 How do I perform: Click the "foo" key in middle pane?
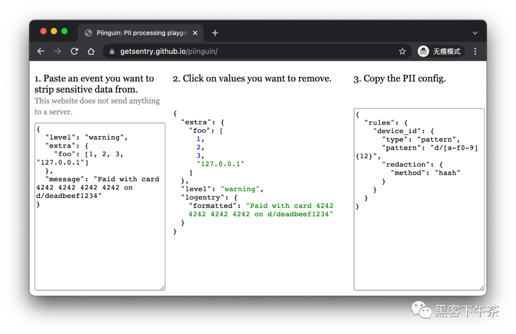point(199,131)
